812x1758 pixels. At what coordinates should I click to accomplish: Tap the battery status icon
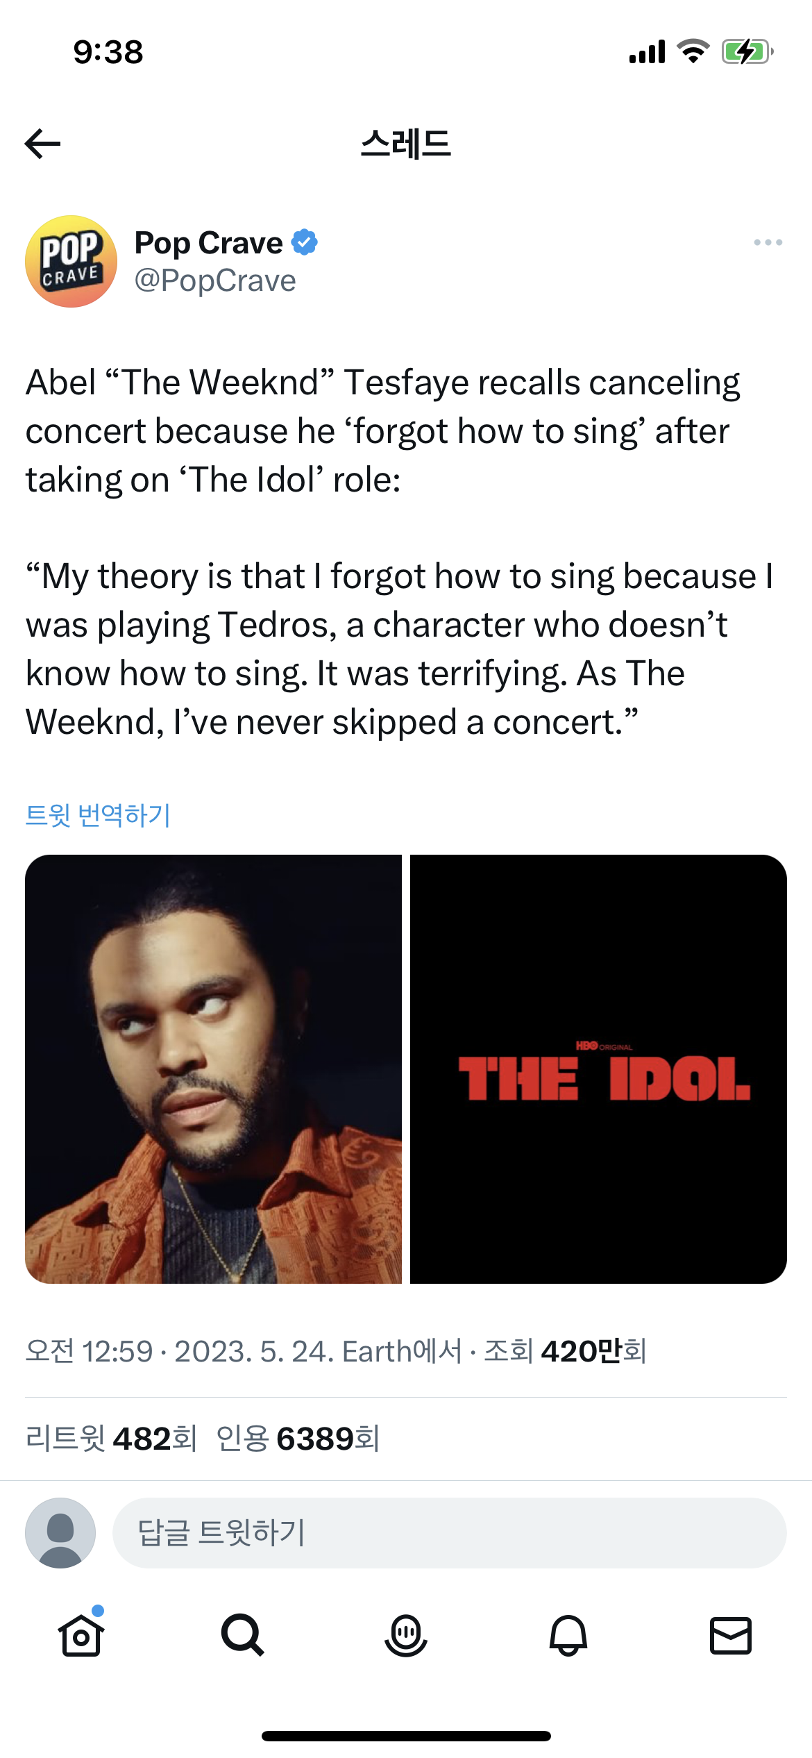[x=747, y=52]
